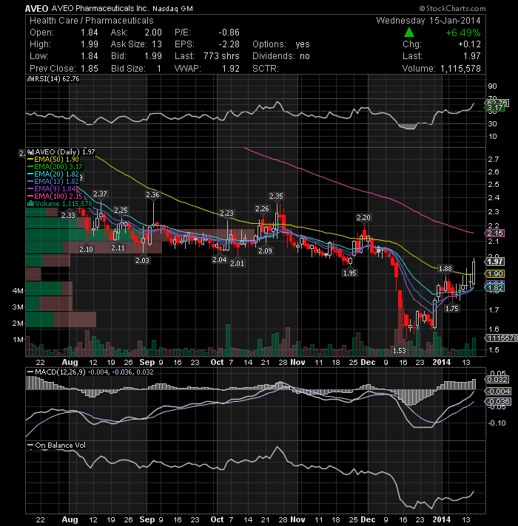
Task: Click the 2.09 low price annotation
Action: pyautogui.click(x=266, y=250)
